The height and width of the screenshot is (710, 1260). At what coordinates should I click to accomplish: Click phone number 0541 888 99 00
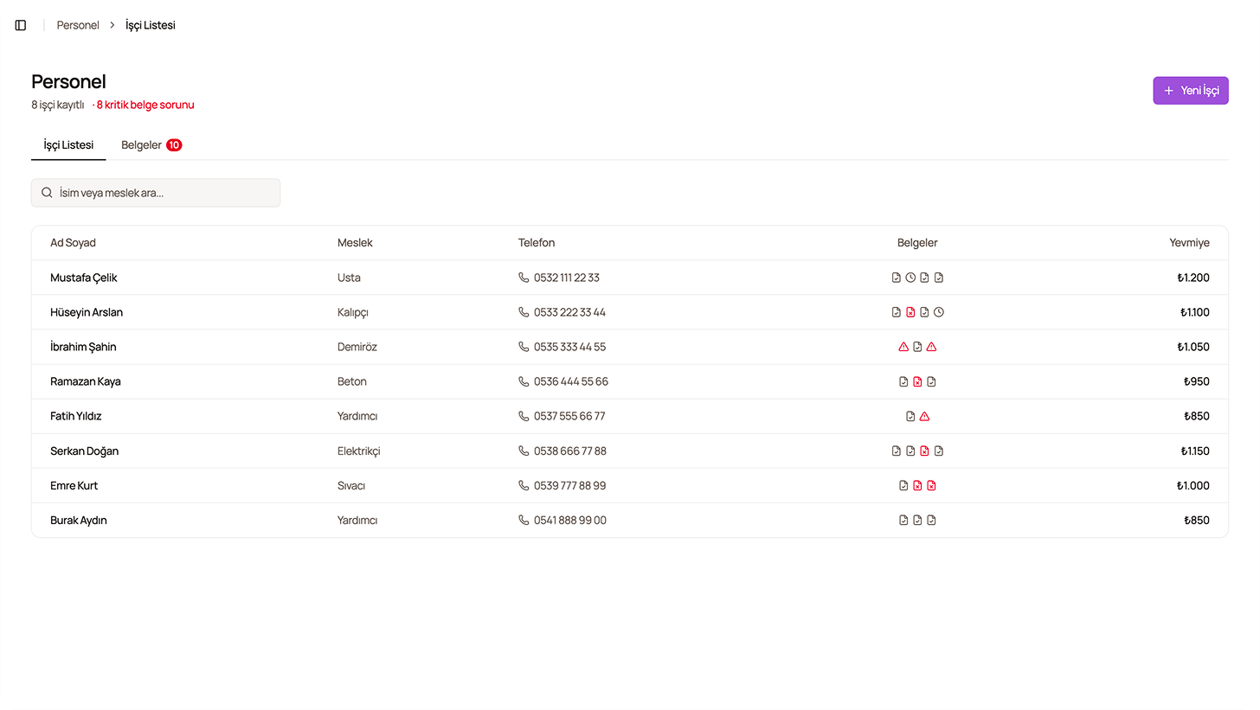(x=570, y=520)
